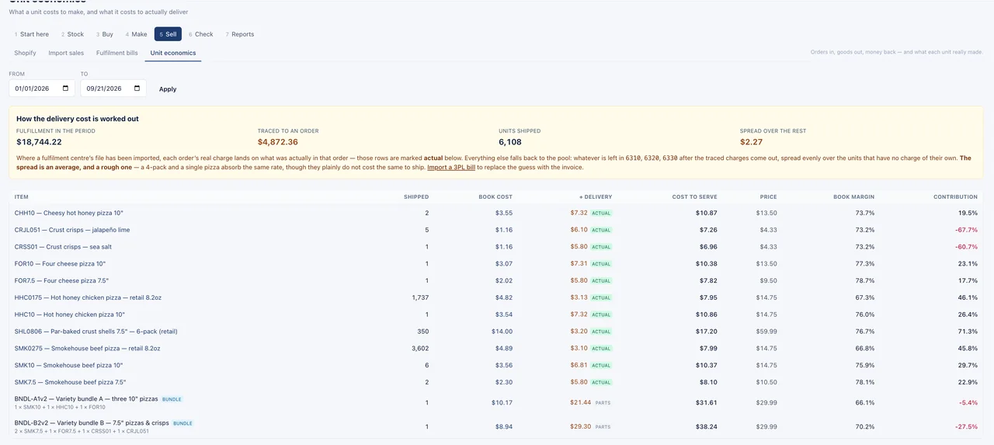The height and width of the screenshot is (445, 994).
Task: Apply the selected date range
Action: [x=168, y=89]
